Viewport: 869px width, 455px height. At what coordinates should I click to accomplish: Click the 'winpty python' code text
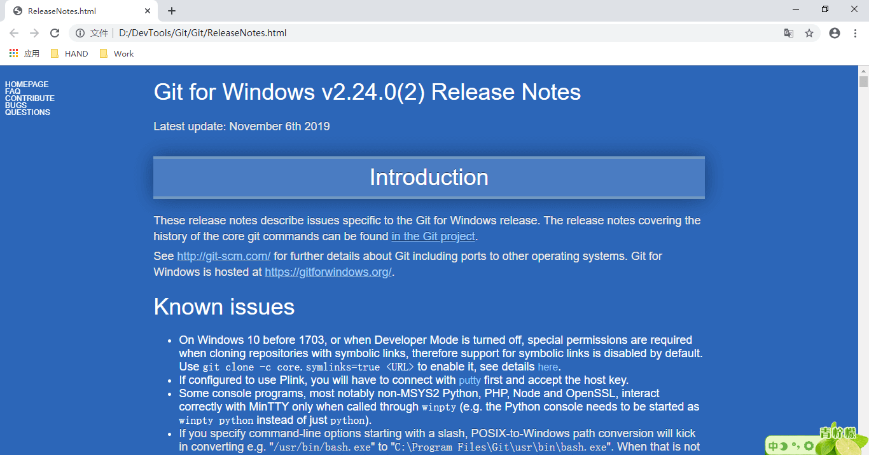[x=216, y=421]
